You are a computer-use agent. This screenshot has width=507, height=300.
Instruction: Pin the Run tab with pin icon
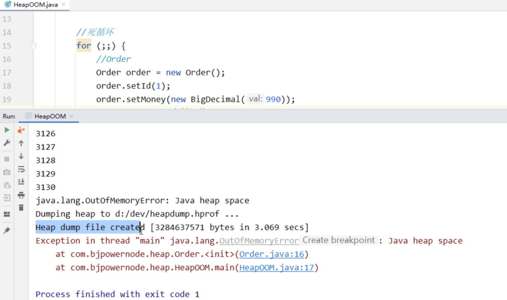tap(7, 231)
